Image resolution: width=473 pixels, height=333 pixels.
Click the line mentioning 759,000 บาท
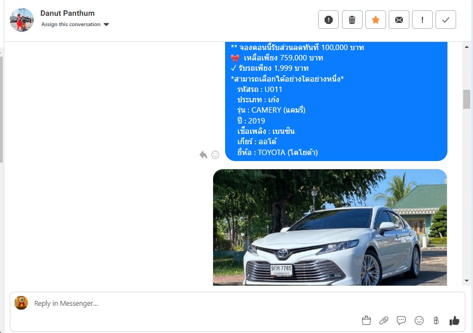[x=277, y=58]
